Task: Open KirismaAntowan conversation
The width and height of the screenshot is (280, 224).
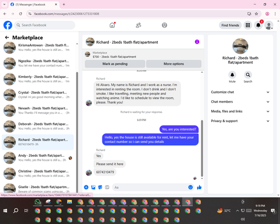Action: point(38,48)
